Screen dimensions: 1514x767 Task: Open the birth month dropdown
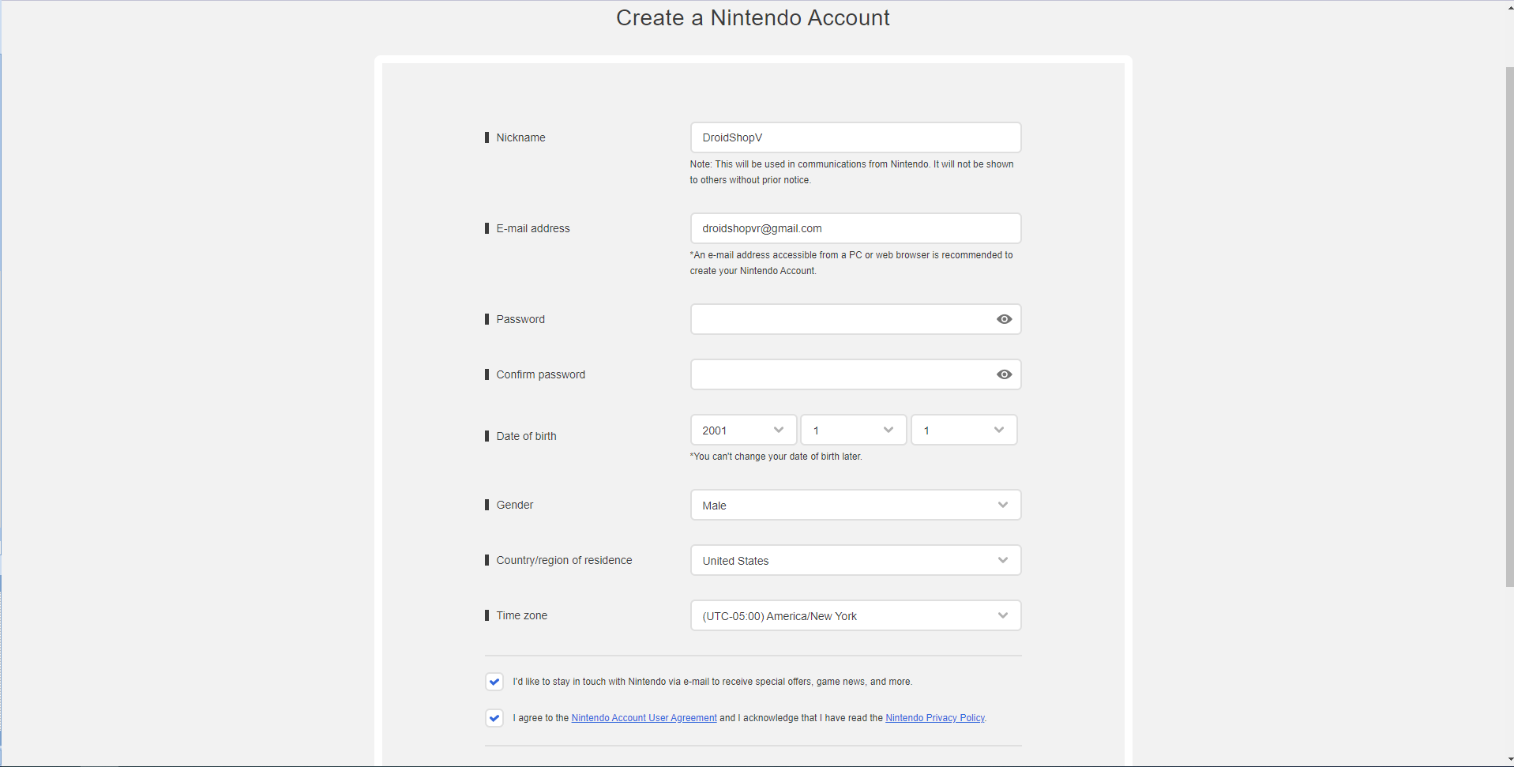(854, 430)
